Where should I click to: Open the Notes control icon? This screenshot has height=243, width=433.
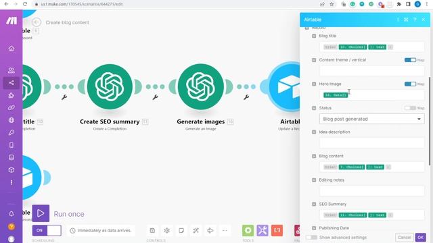pyautogui.click(x=181, y=230)
